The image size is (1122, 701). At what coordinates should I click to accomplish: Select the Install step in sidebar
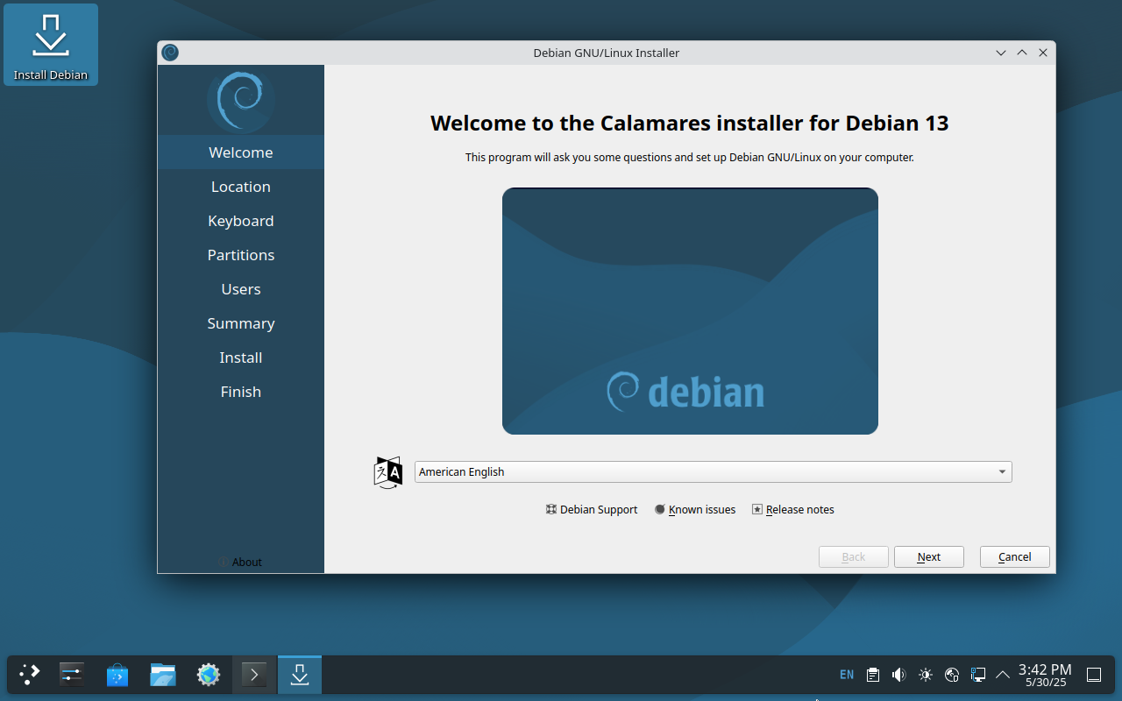click(x=241, y=358)
